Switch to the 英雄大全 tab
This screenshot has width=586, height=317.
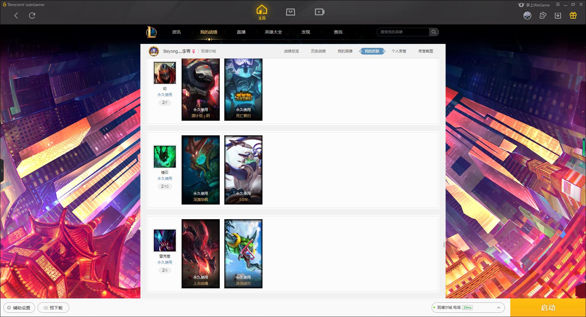click(273, 32)
